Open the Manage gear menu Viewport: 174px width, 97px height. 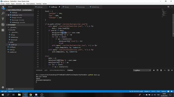click(3, 87)
